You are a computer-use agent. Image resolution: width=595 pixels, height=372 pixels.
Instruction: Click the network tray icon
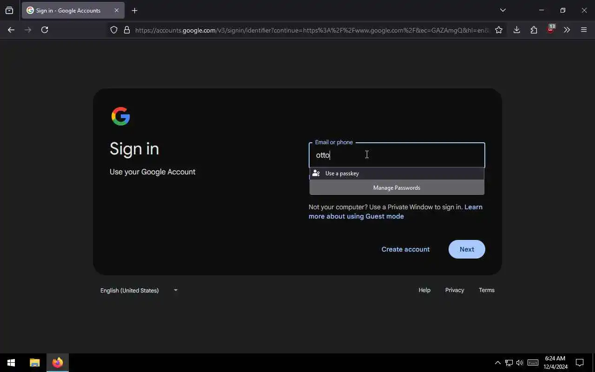pos(509,363)
